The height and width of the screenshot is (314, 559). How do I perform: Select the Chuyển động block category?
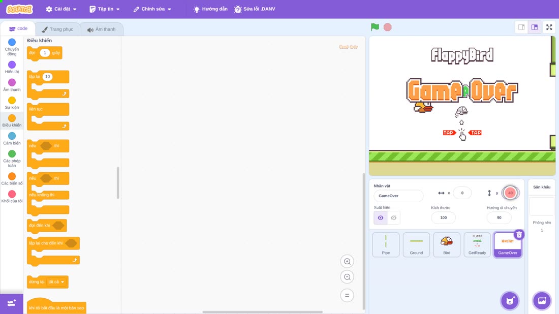12,47
